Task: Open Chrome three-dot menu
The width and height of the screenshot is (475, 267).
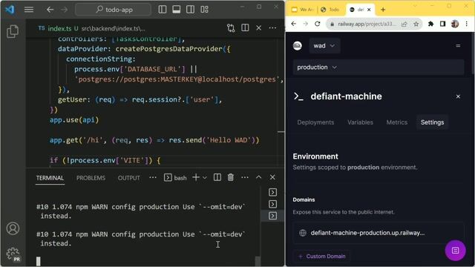Action: point(467,24)
